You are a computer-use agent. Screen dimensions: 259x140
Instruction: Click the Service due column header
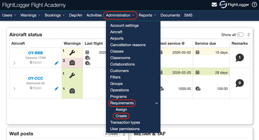point(205,43)
